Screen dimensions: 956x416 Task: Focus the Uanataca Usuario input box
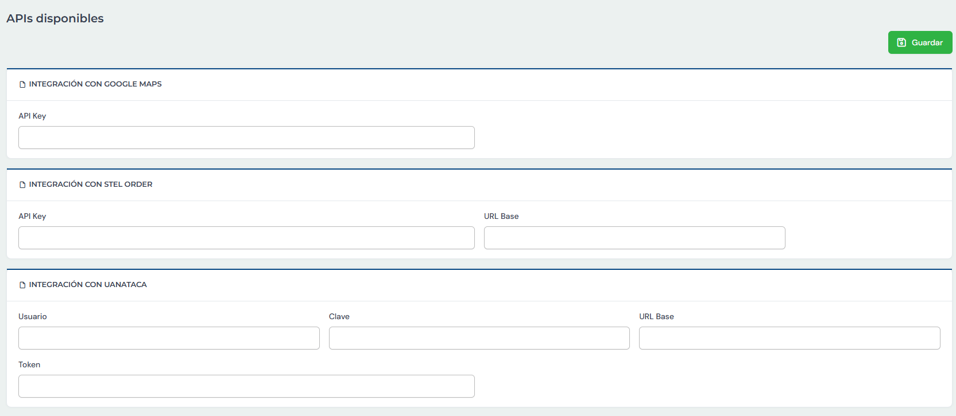169,338
